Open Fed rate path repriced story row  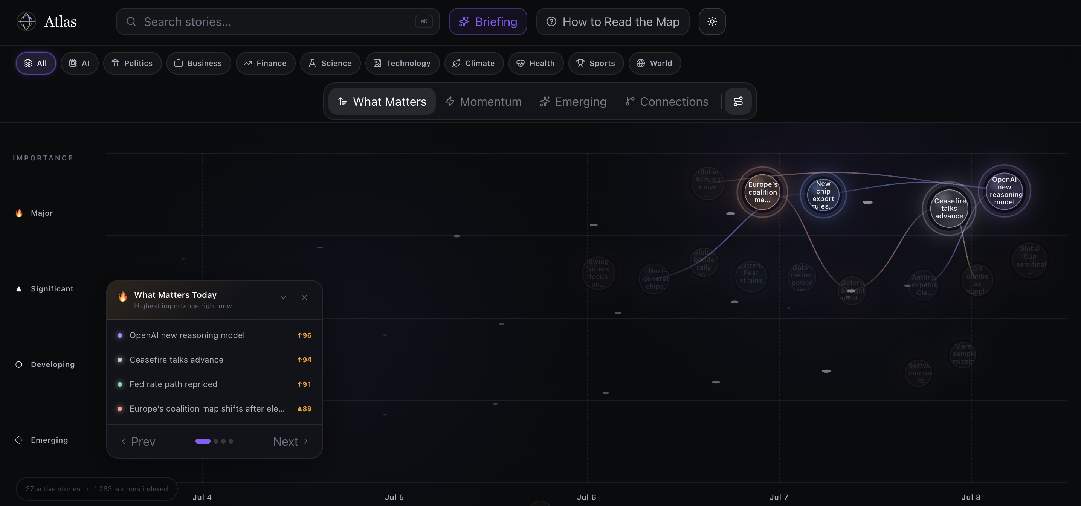[214, 384]
